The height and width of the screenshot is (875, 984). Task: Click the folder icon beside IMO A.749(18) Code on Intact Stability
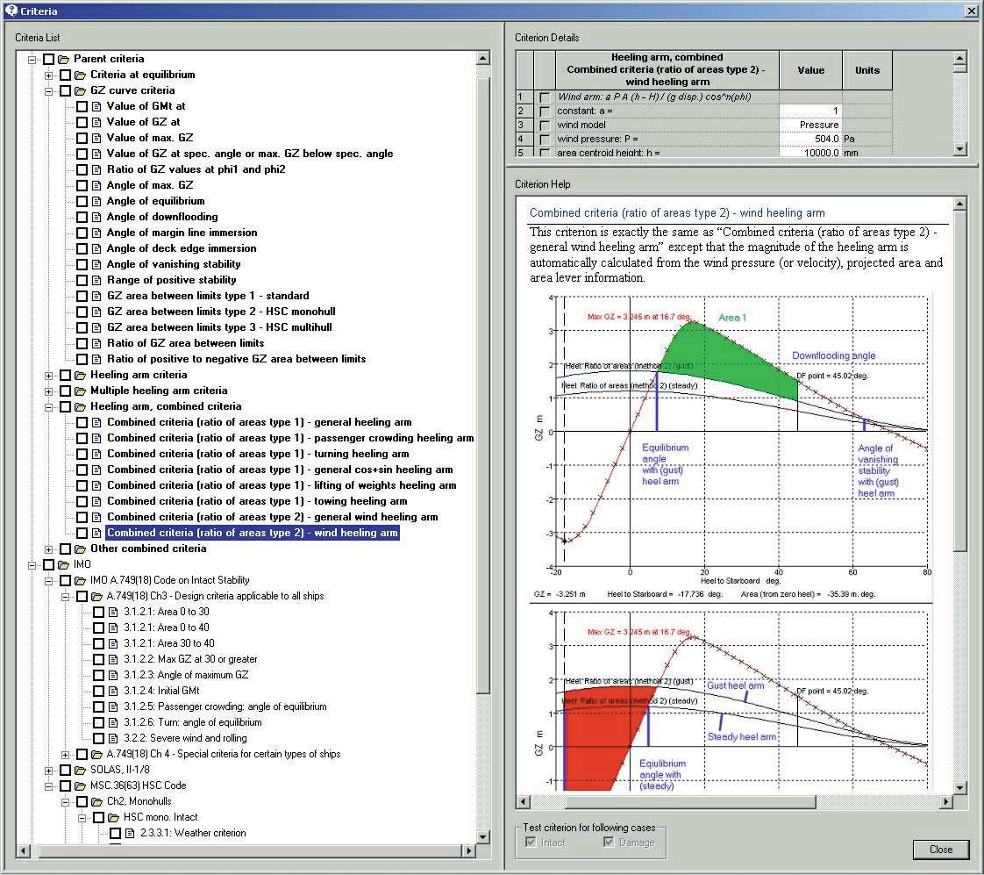(x=80, y=581)
